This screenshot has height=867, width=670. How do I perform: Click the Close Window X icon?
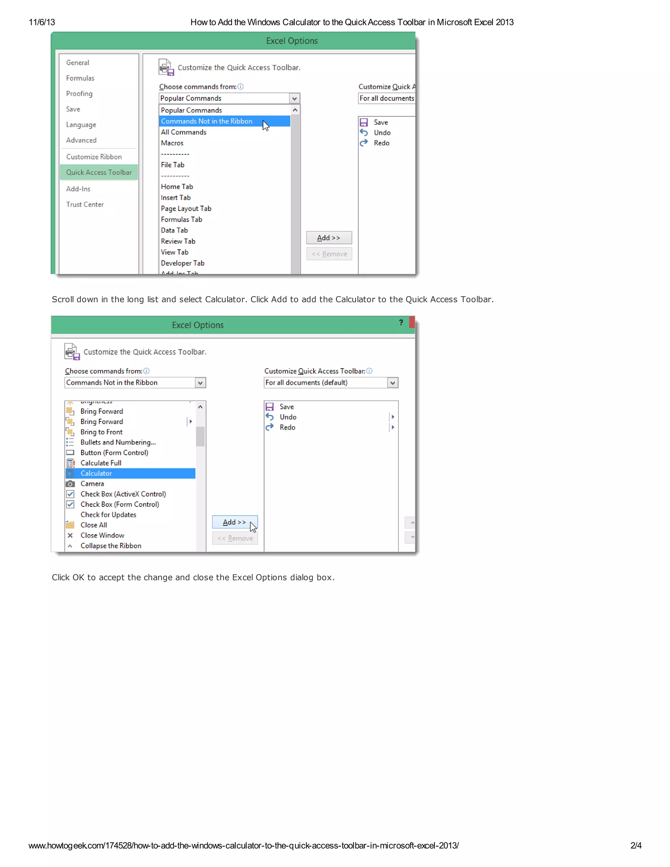point(70,535)
